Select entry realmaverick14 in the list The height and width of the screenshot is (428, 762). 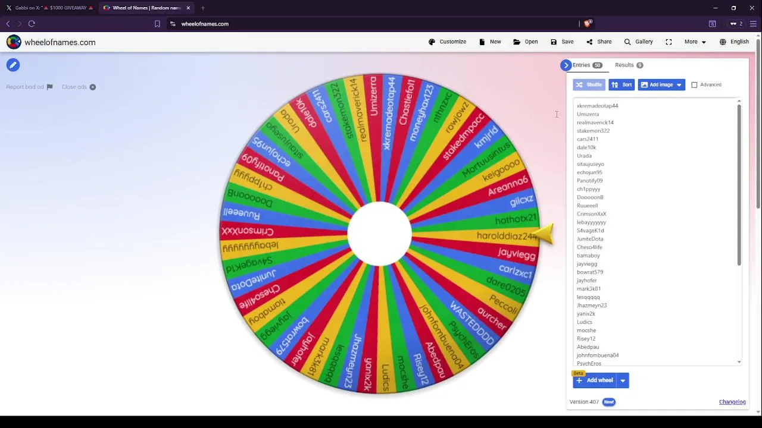coord(595,122)
